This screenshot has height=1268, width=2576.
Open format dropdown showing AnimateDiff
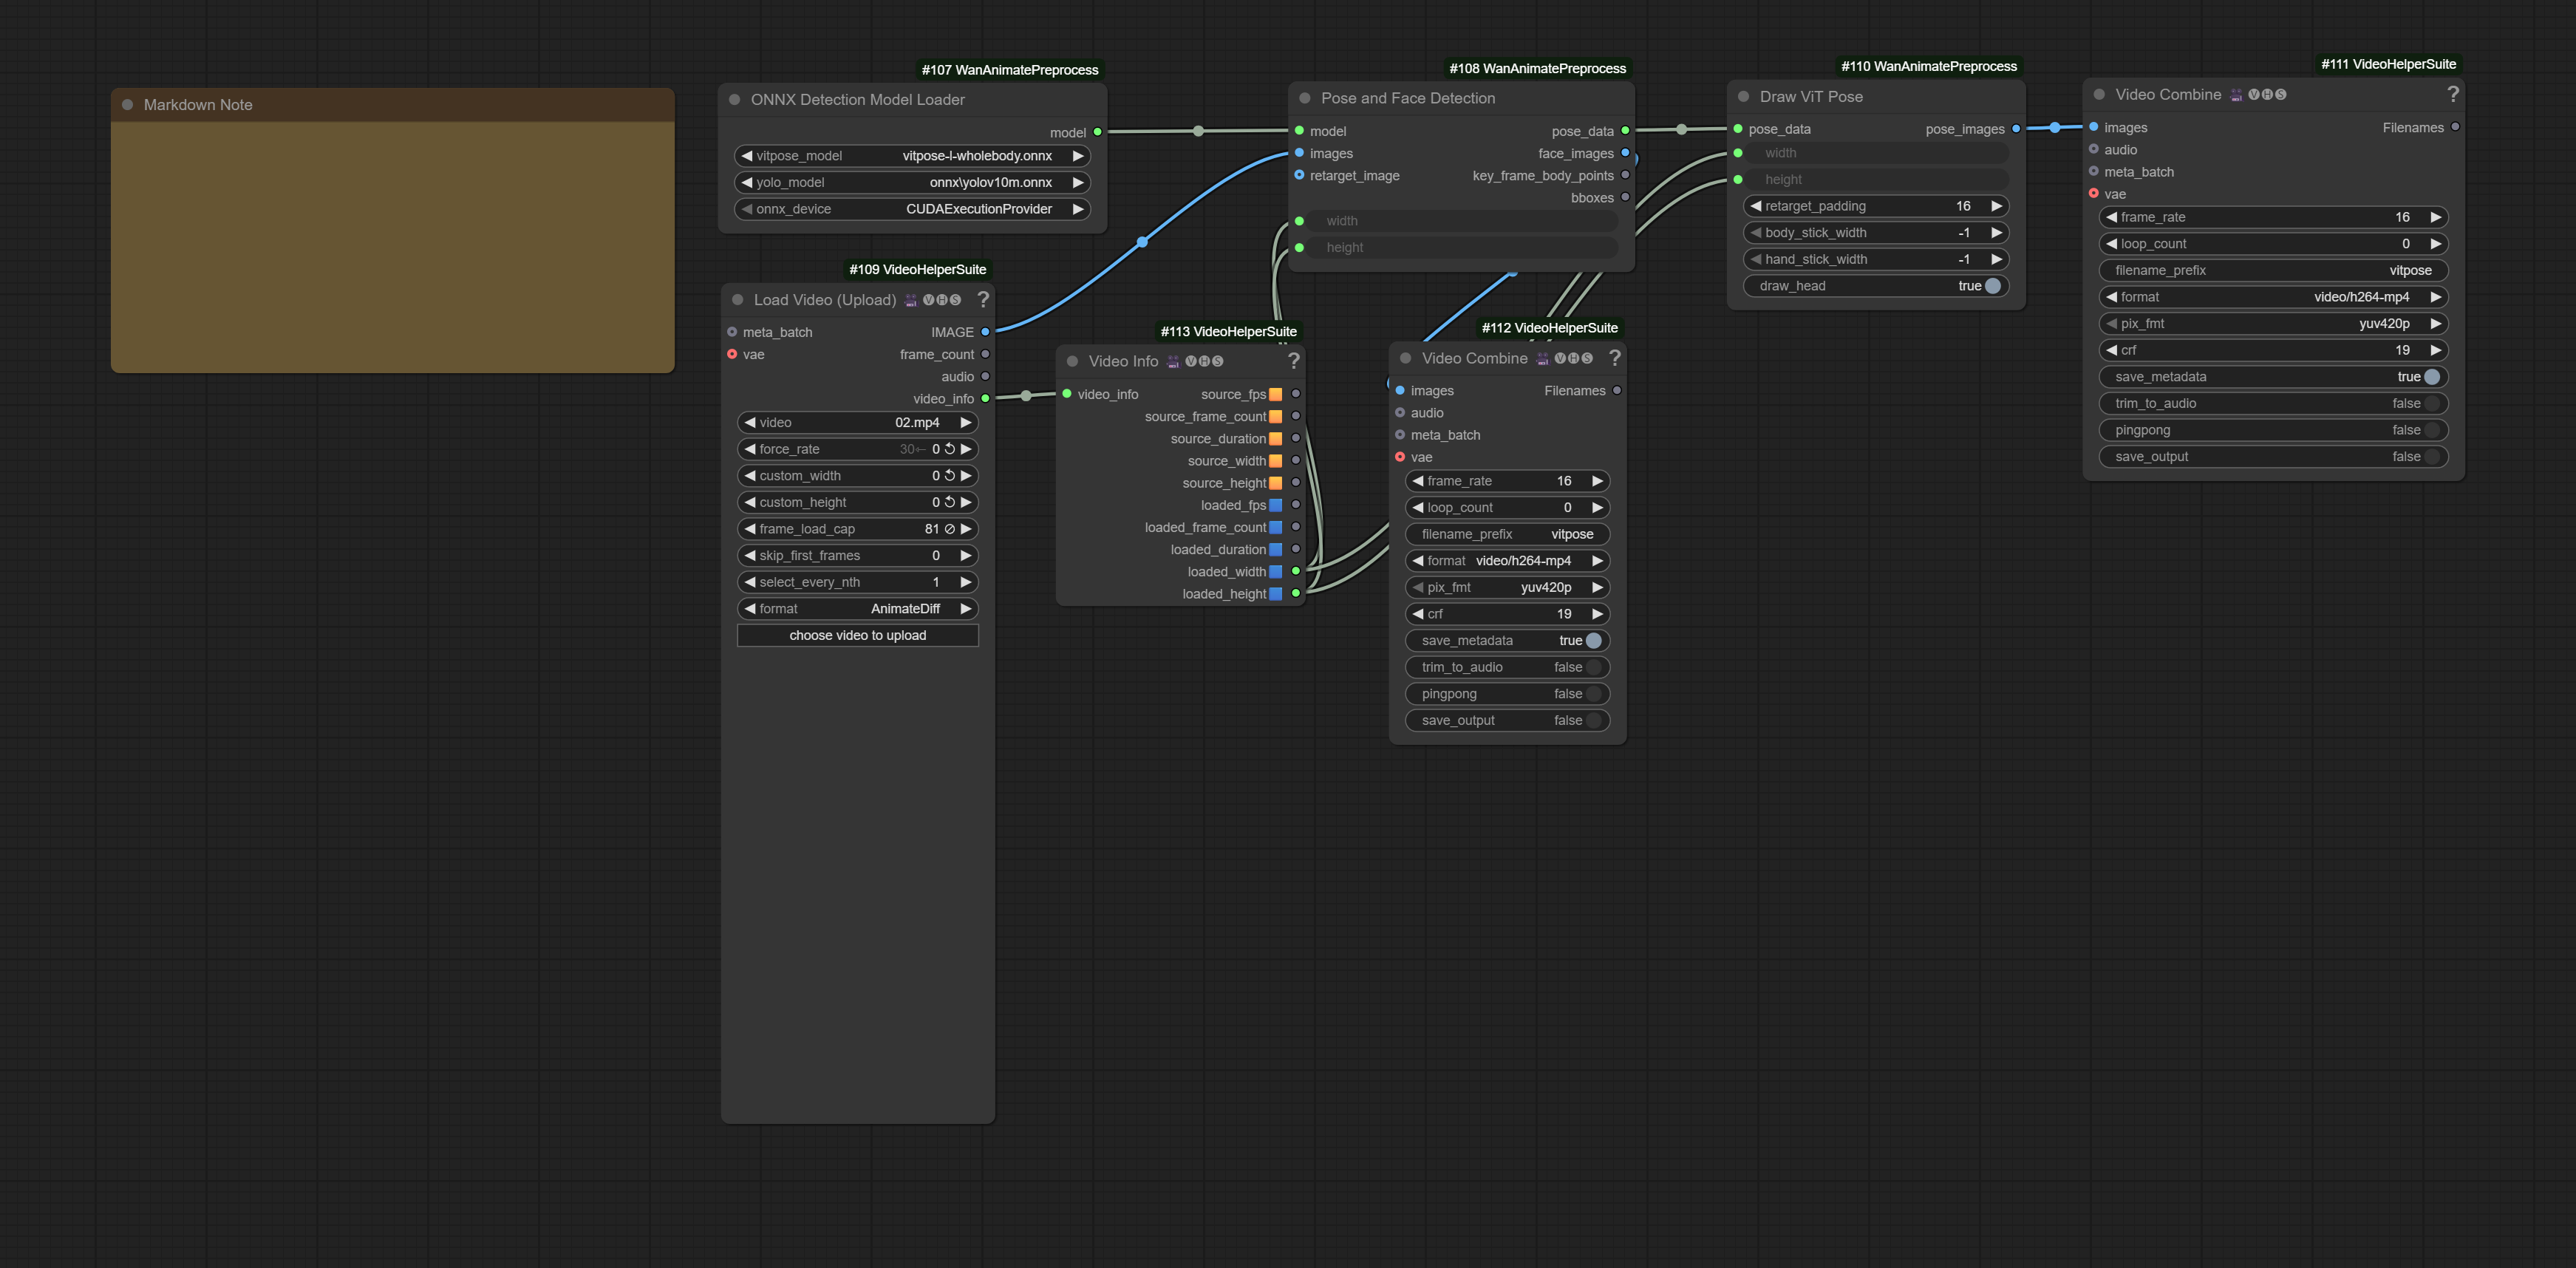[857, 609]
